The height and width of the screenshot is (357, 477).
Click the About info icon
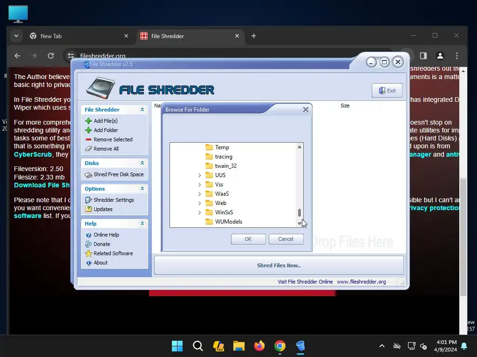[x=89, y=263]
